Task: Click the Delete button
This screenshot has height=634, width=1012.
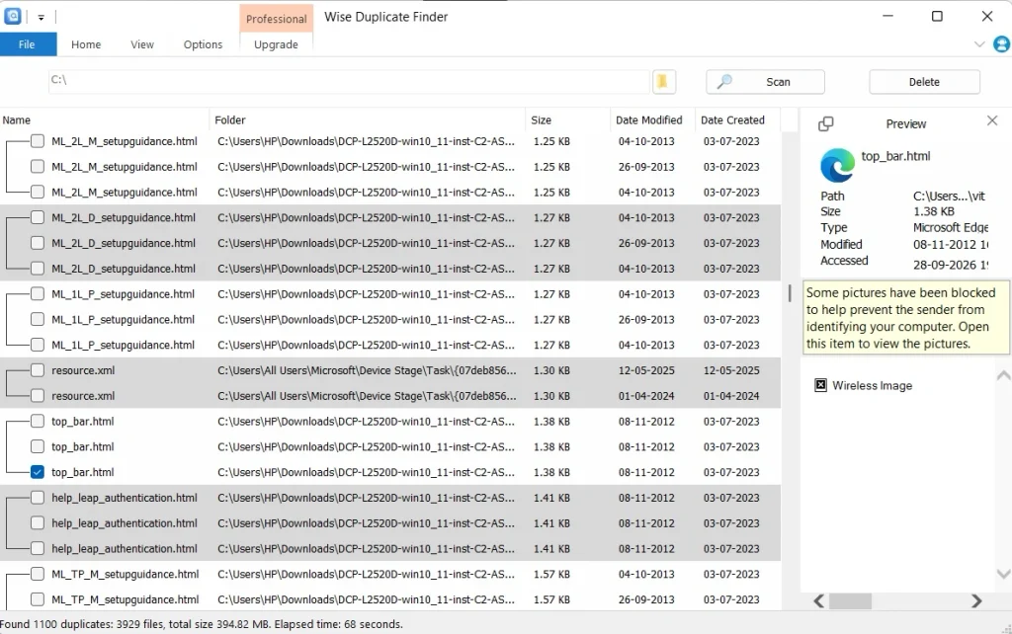Action: click(x=924, y=82)
